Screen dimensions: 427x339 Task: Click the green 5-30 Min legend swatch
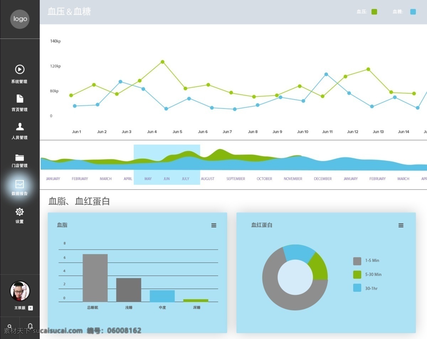click(357, 275)
